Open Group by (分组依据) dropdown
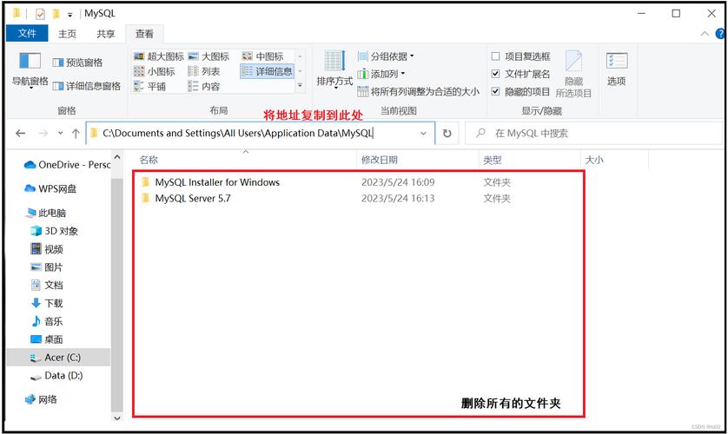Screen dimensions: 728x434 click(386, 56)
